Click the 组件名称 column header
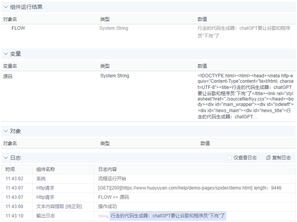This screenshot has height=222, width=297. 46,169
